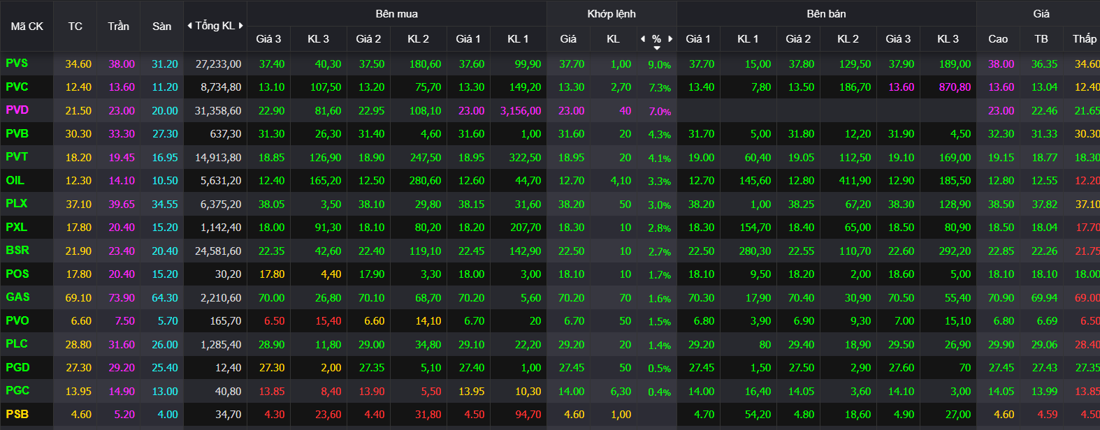The width and height of the screenshot is (1100, 430).
Task: Select PVS average price 36.35
Action: (1044, 64)
